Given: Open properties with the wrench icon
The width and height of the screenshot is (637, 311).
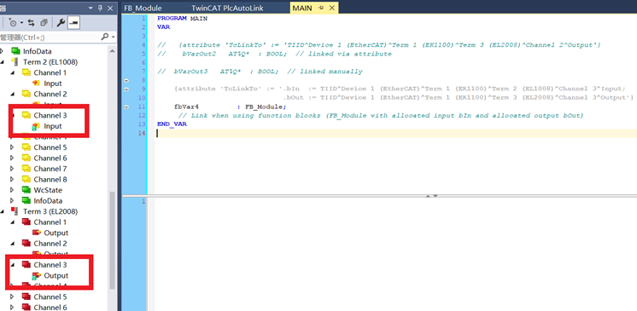Looking at the screenshot, I should (61, 23).
